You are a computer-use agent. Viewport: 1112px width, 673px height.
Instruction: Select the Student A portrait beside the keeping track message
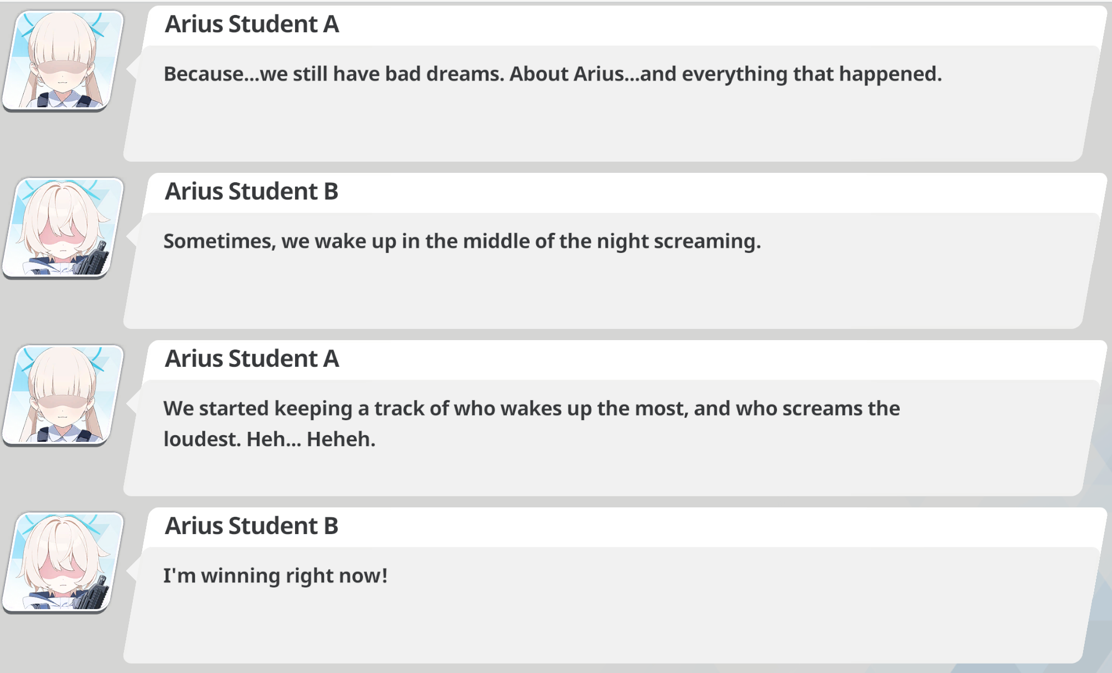pos(62,395)
